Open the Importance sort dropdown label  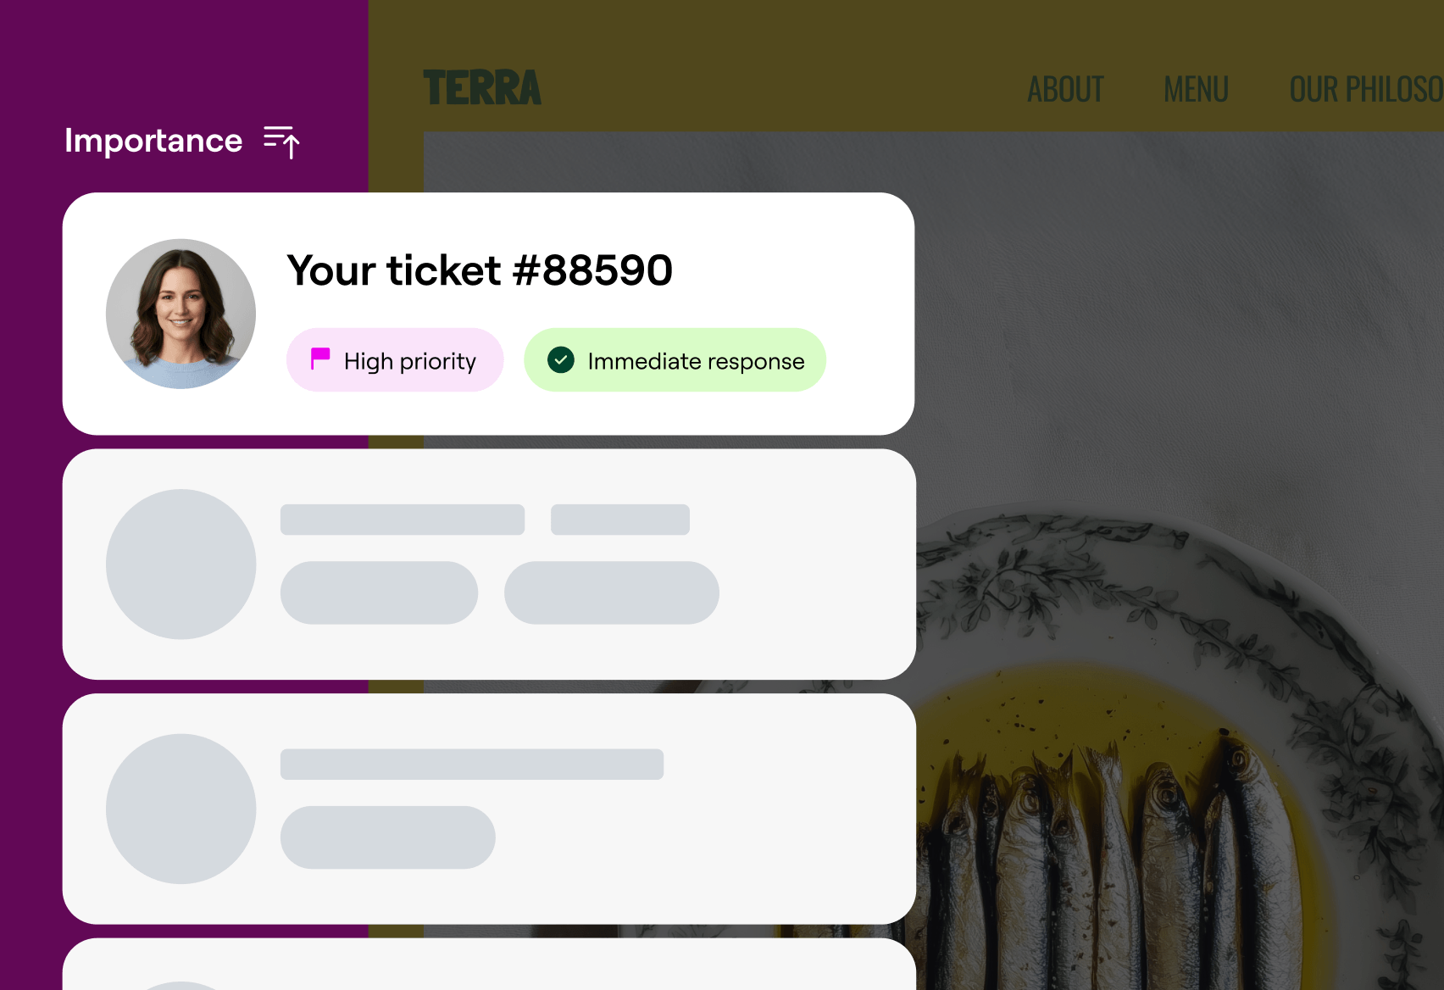[x=153, y=141]
